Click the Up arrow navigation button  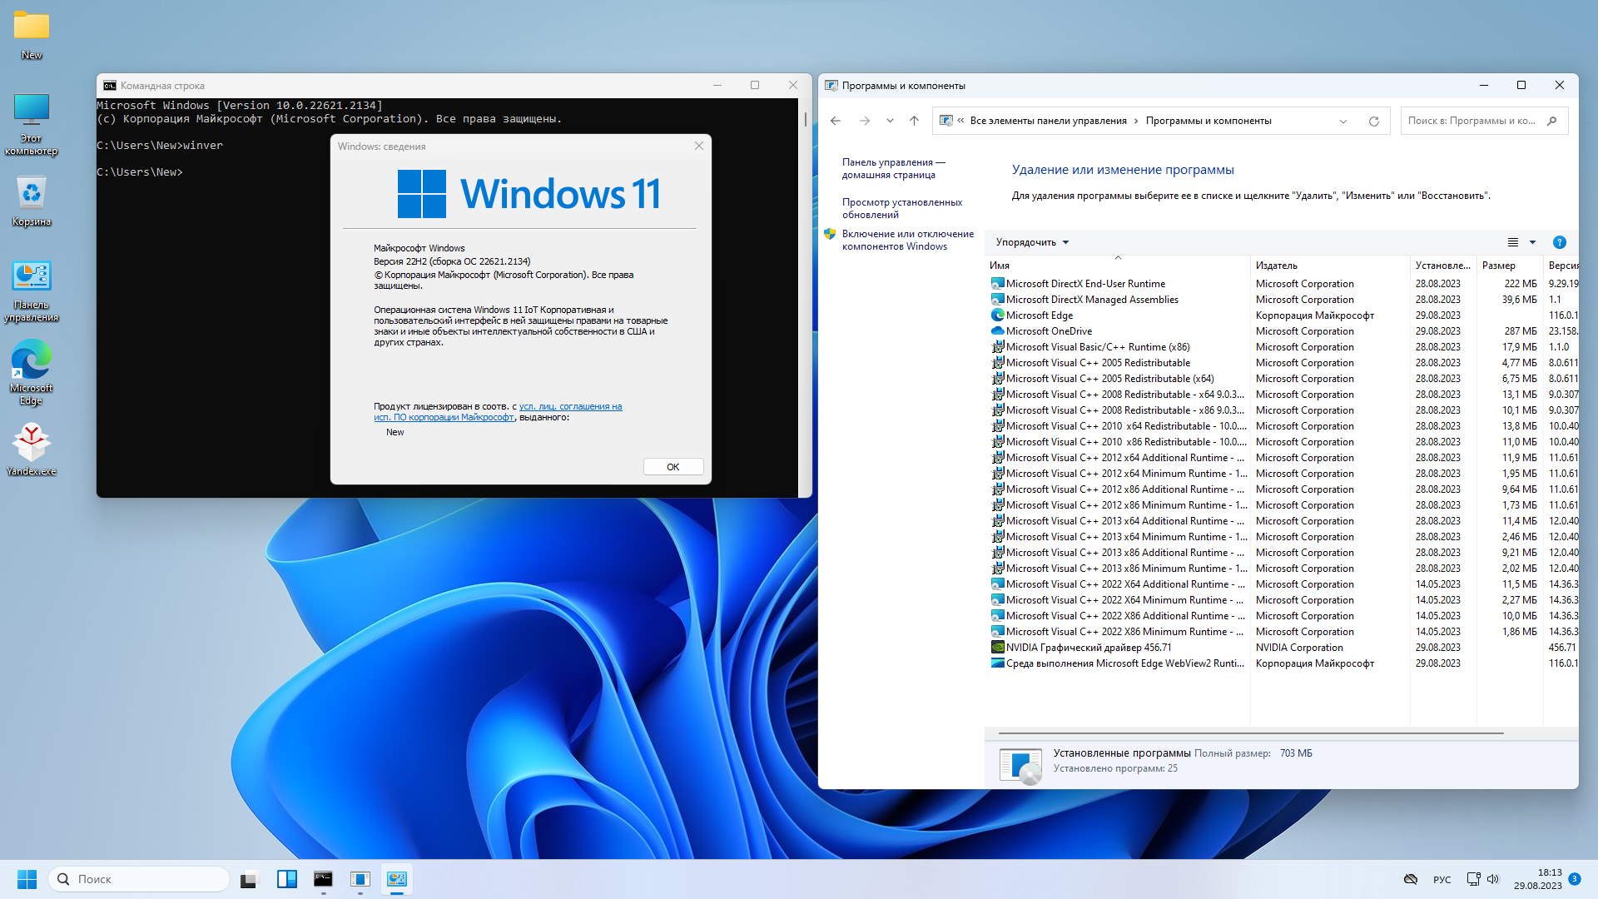(914, 121)
